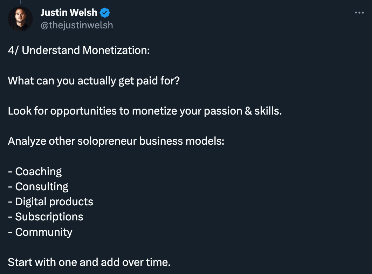372x274 pixels.
Task: Click the ellipsis dots in top right corner
Action: pos(359,13)
